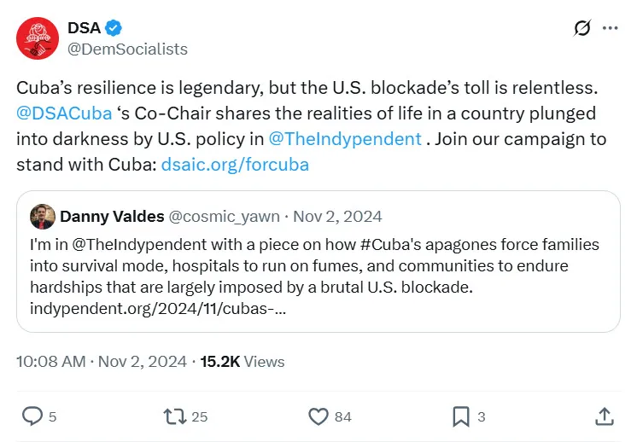Open the share tweet icon
The image size is (637, 442).
(x=604, y=416)
